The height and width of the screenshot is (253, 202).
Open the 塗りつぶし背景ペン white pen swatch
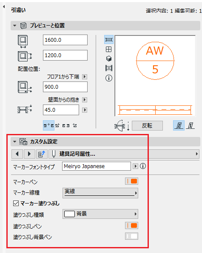(x=131, y=236)
